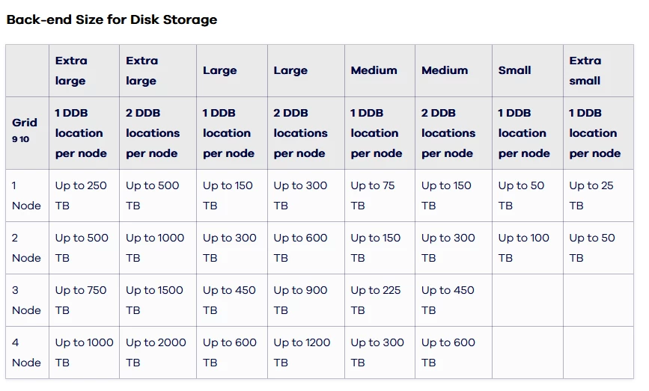Image resolution: width=649 pixels, height=391 pixels.
Task: Select the '4 Node' row label
Action: [27, 353]
